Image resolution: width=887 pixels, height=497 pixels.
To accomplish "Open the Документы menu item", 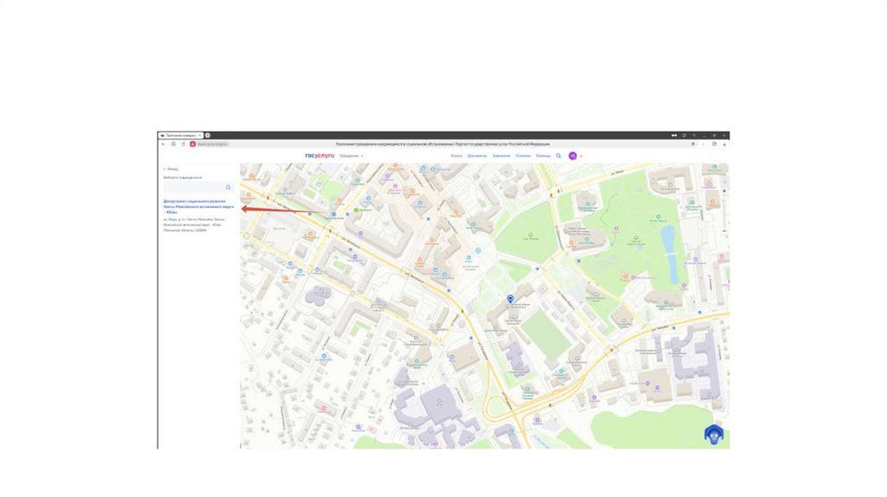I will click(477, 156).
